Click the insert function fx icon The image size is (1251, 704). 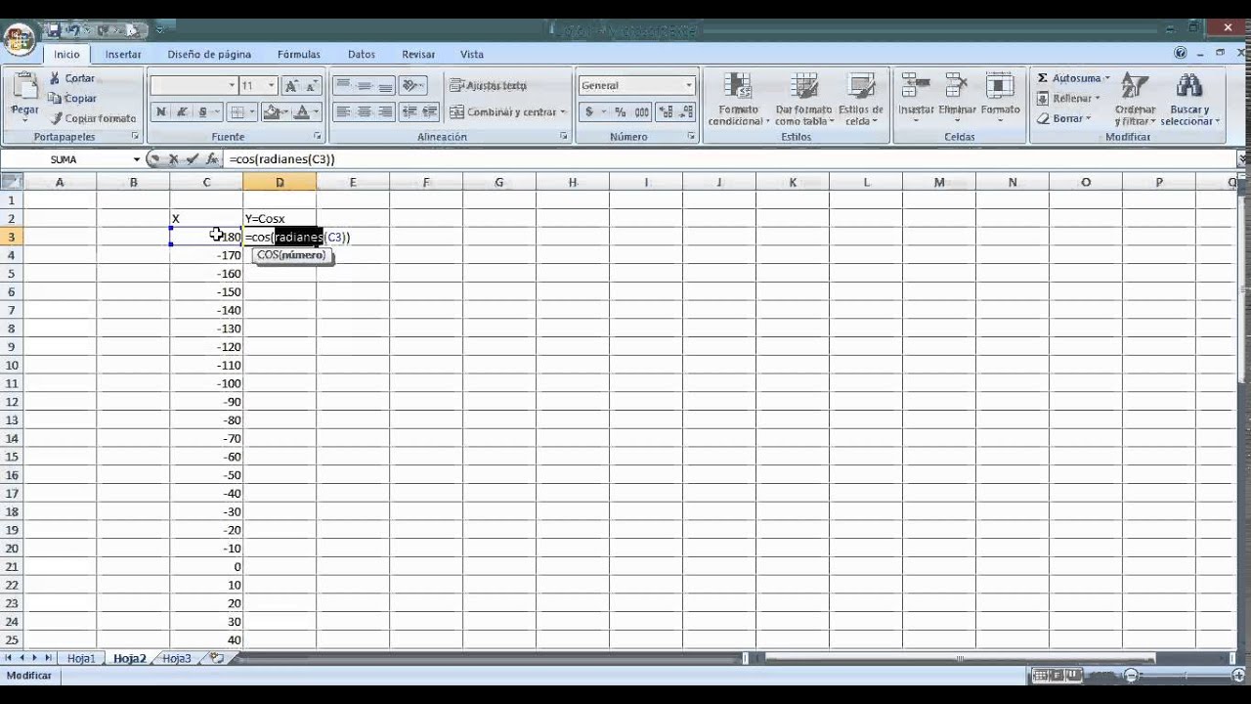pos(212,158)
